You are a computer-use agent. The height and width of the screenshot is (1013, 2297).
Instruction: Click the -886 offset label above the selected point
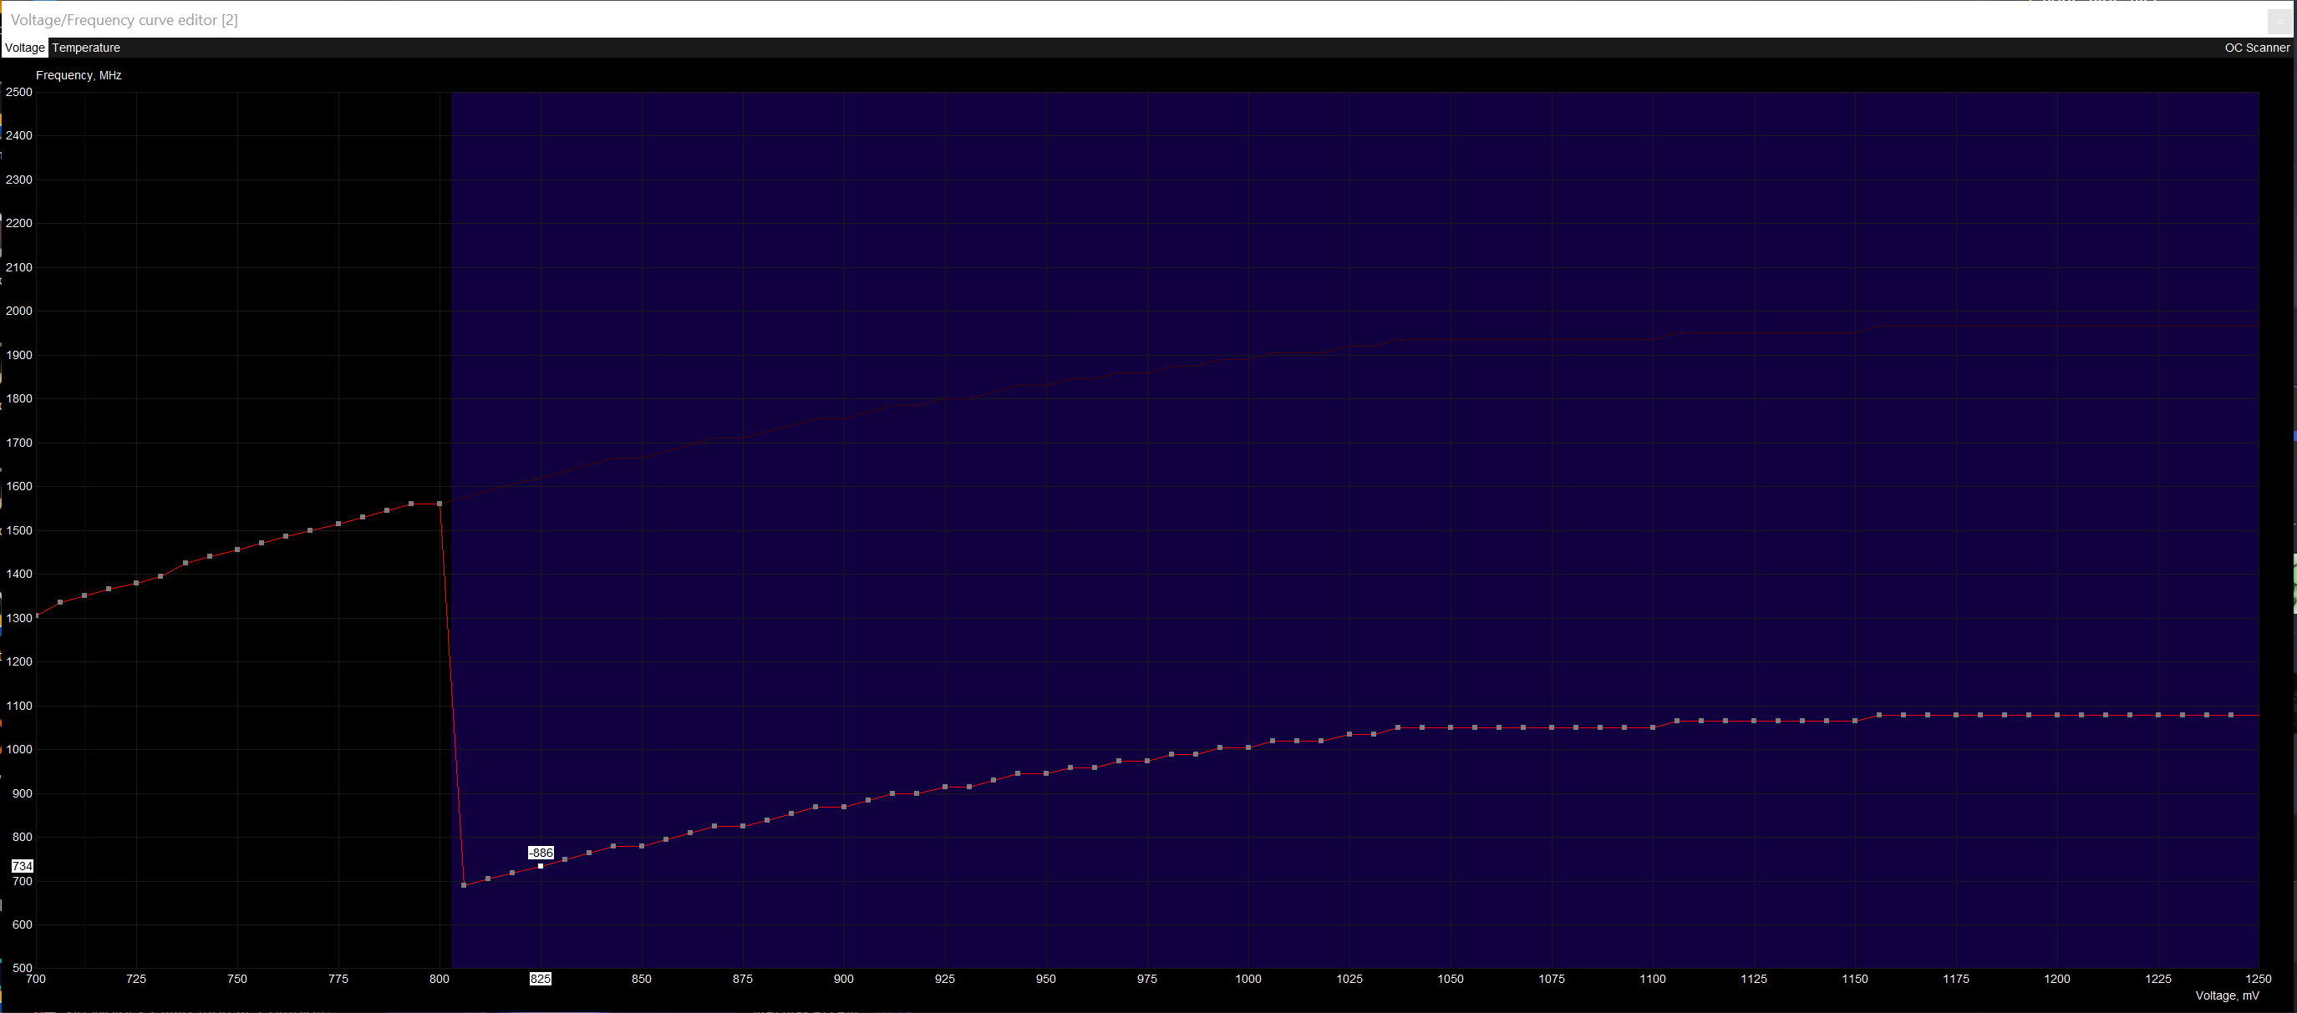tap(541, 853)
